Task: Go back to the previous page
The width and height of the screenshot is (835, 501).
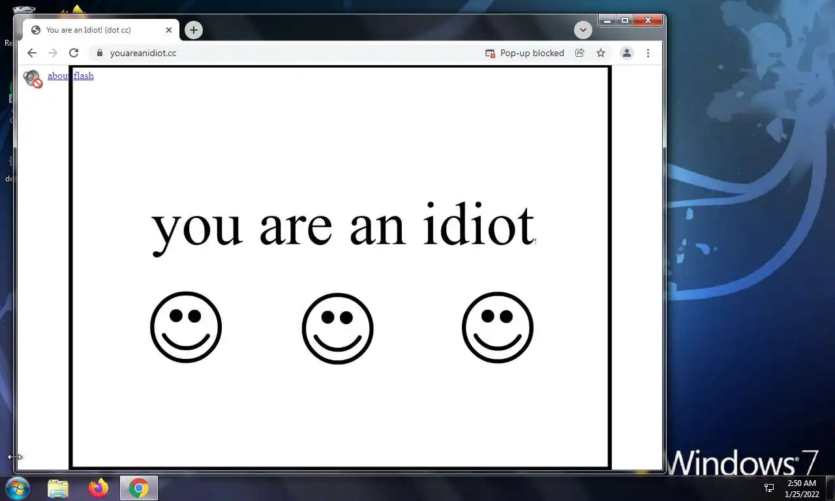Action: click(x=31, y=53)
